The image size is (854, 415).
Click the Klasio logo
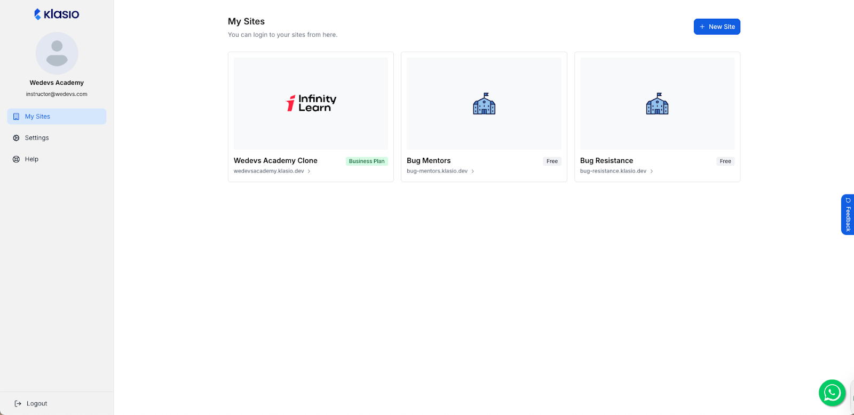[x=57, y=14]
